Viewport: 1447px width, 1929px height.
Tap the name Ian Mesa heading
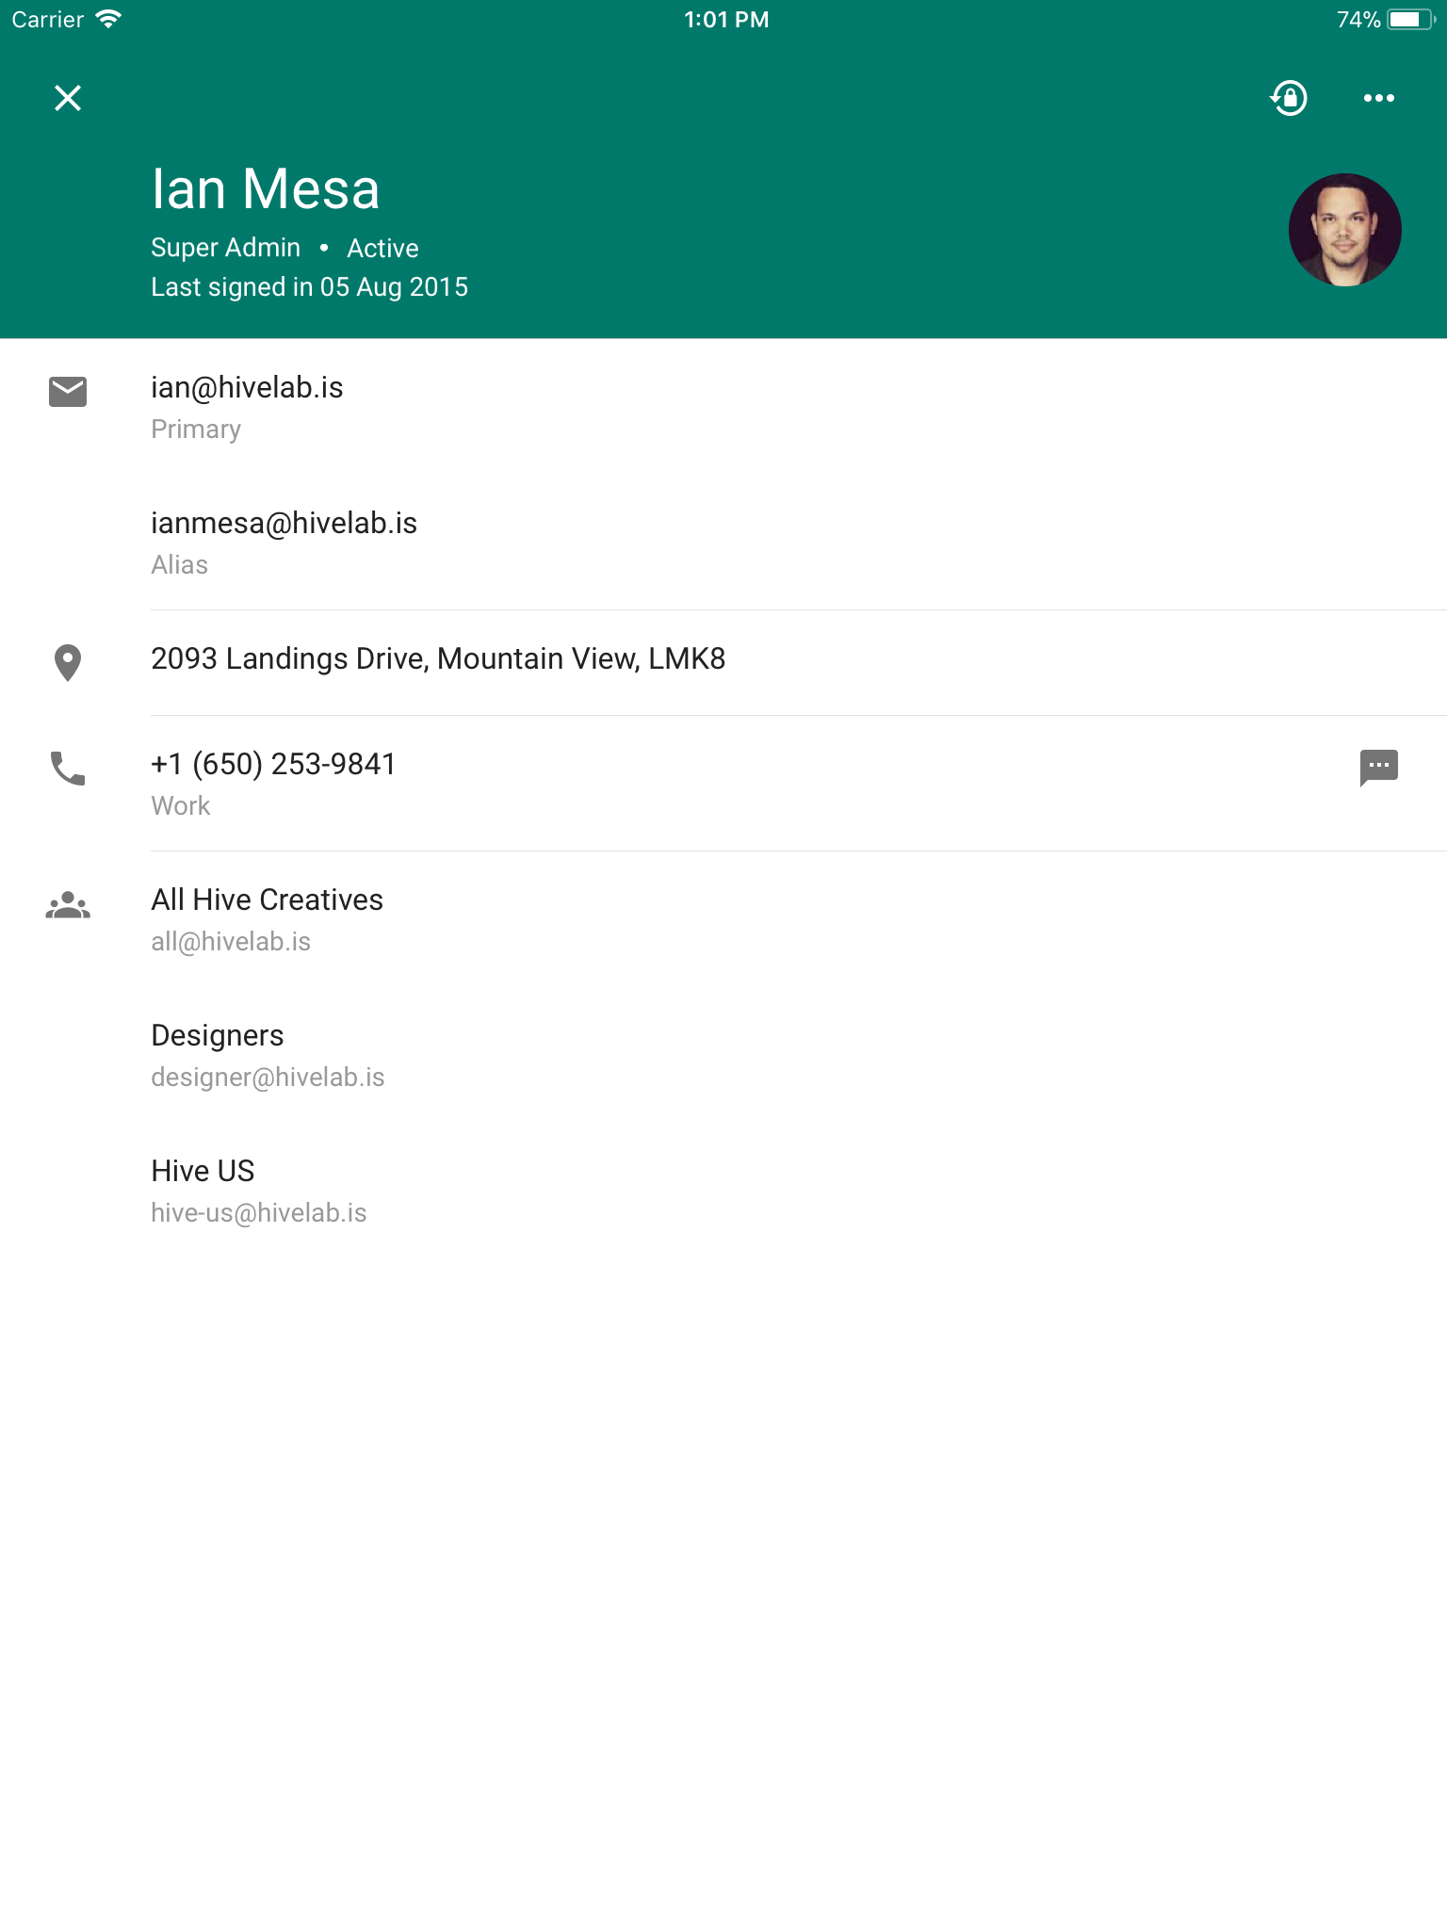pyautogui.click(x=266, y=188)
